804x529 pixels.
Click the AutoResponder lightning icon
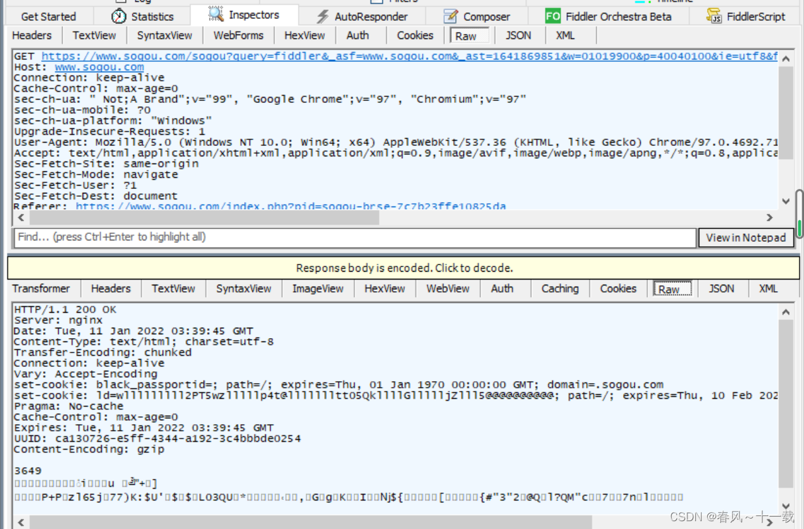(323, 16)
